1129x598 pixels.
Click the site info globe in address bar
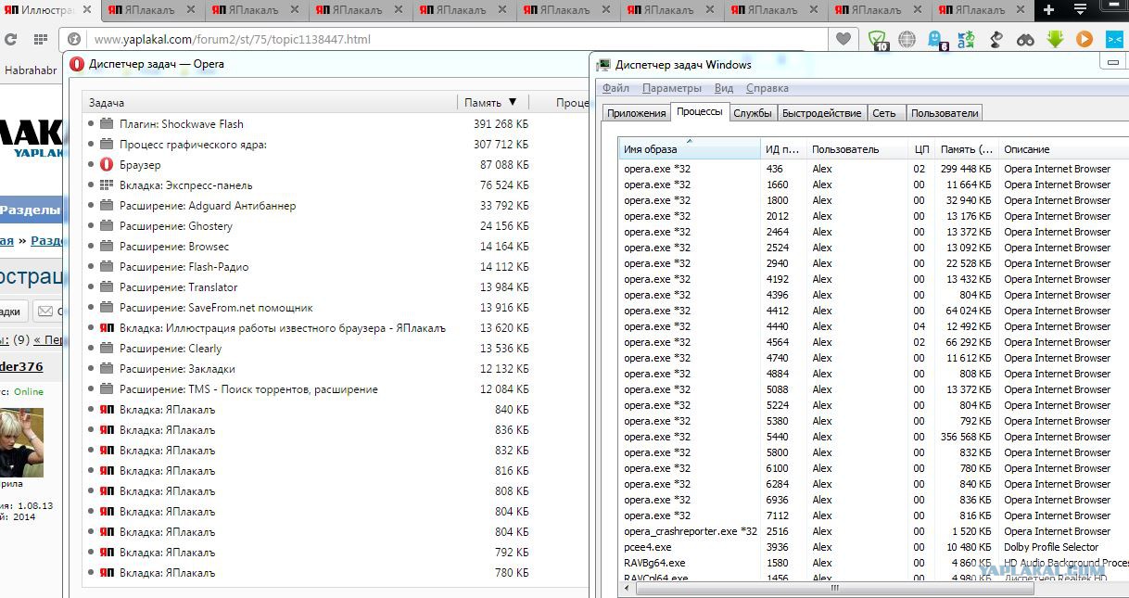point(74,40)
